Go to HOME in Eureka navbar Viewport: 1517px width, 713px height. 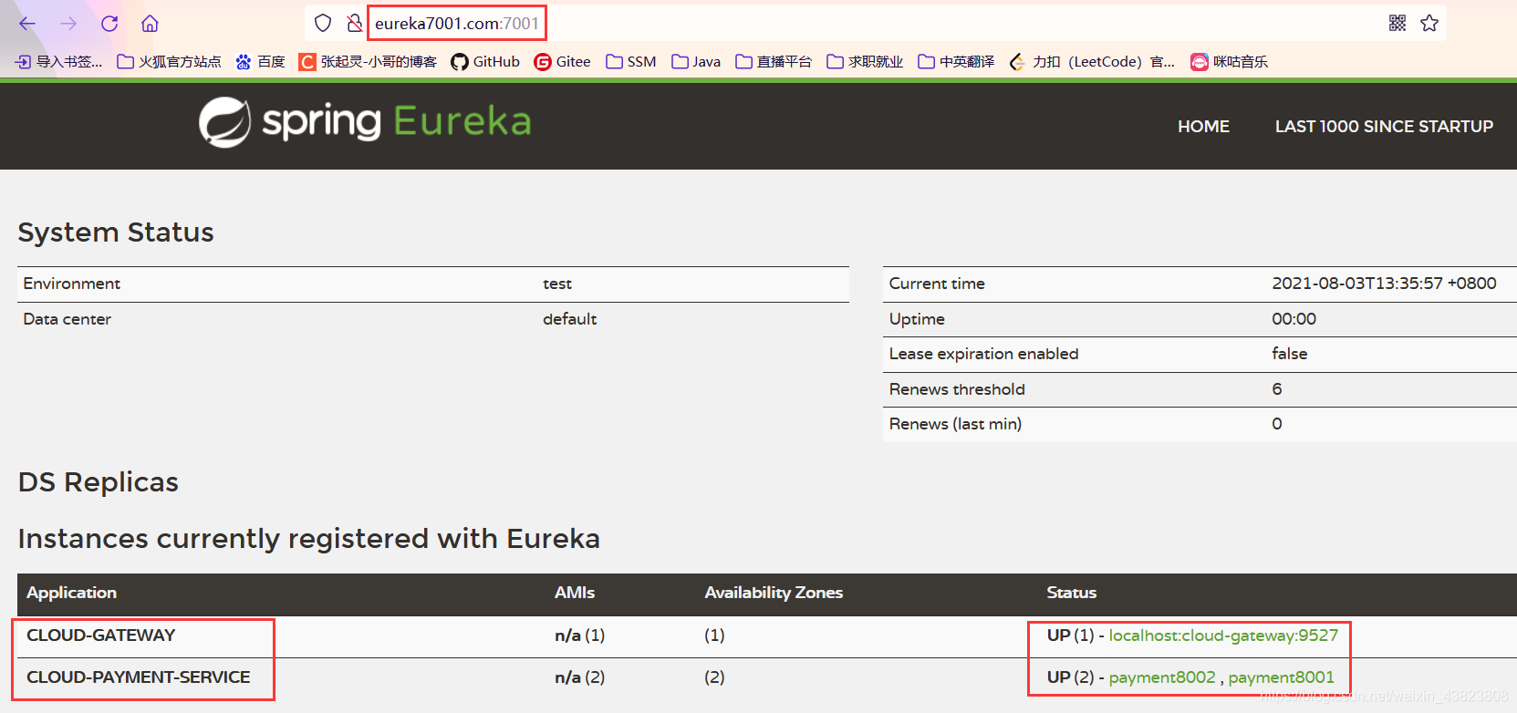1203,127
